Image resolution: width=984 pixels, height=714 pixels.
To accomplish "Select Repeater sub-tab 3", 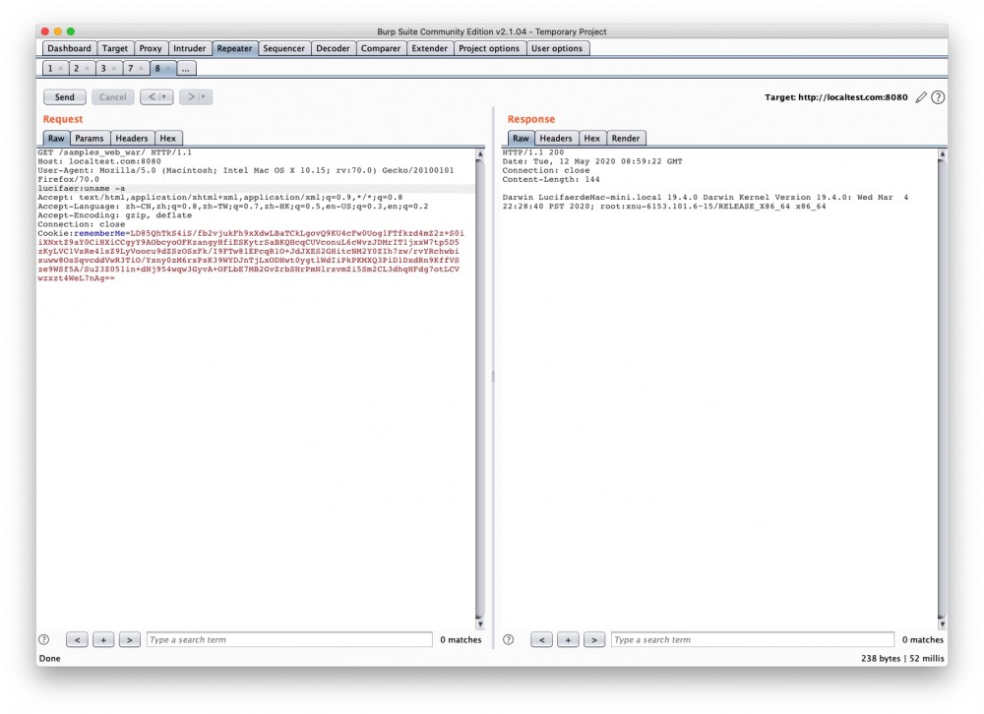I will (x=103, y=69).
